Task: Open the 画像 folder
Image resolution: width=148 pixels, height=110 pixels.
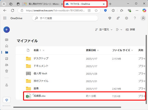Action: click(x=36, y=88)
